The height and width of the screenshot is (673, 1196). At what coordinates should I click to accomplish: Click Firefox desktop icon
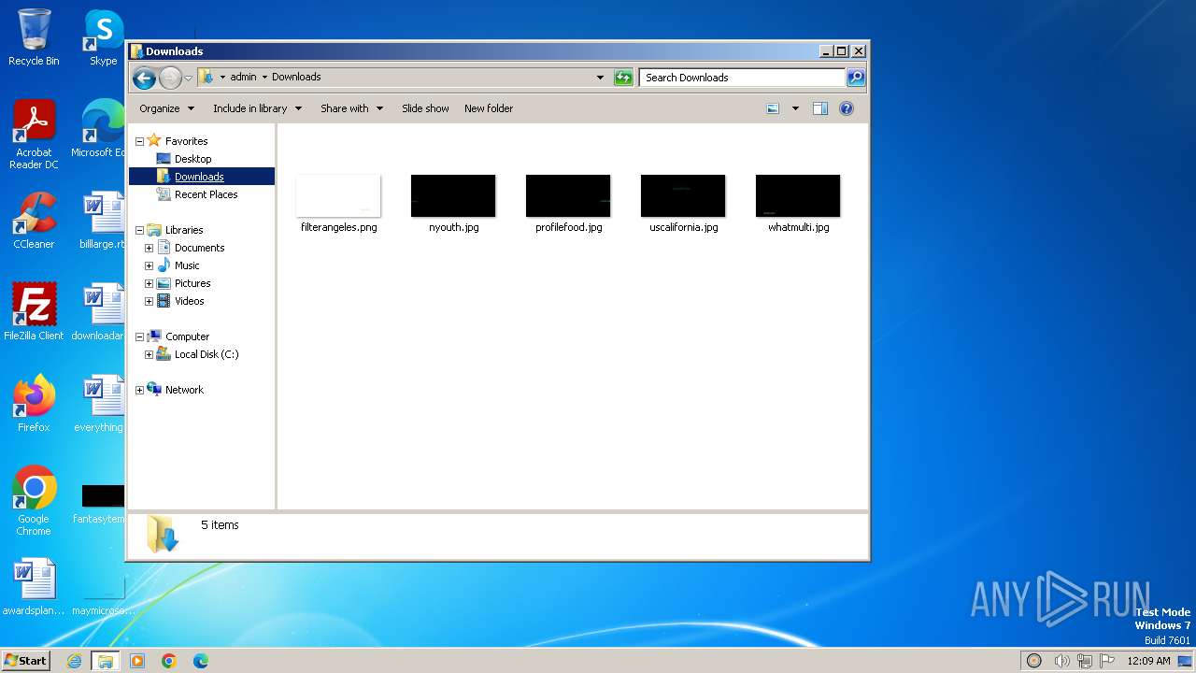tap(34, 404)
